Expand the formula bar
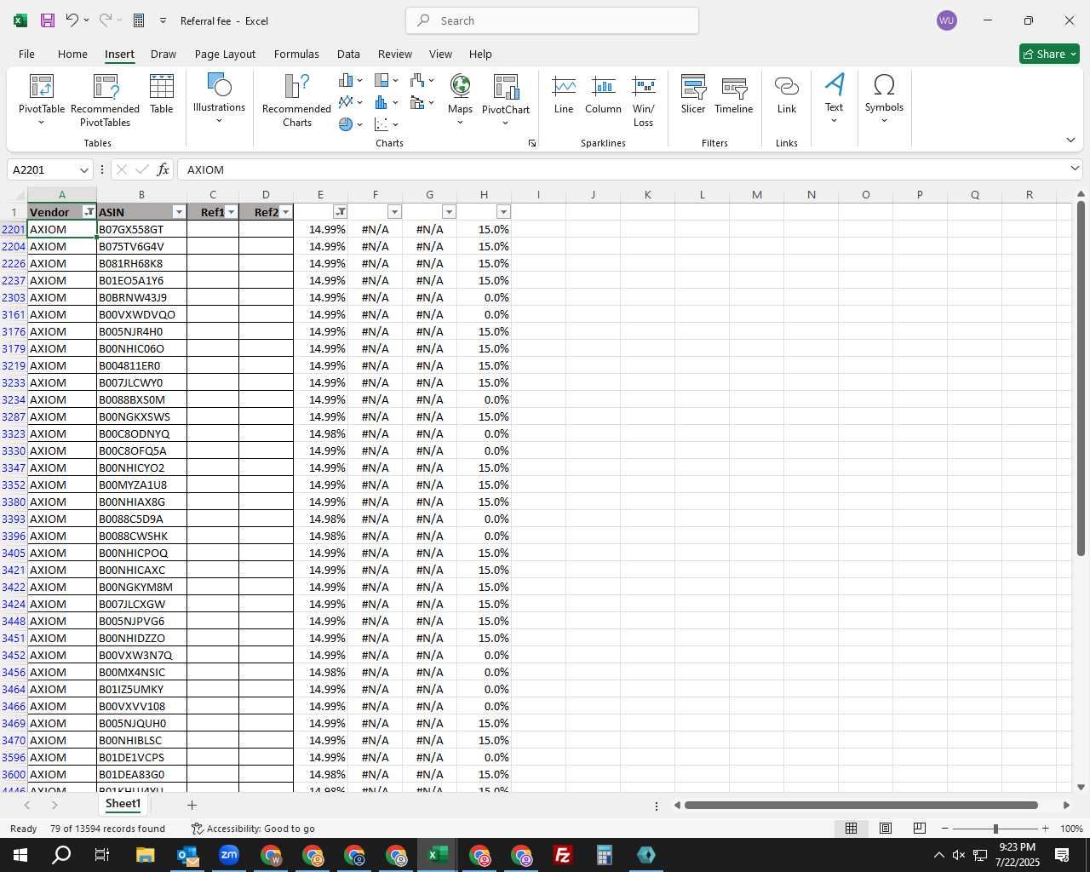 pyautogui.click(x=1074, y=169)
